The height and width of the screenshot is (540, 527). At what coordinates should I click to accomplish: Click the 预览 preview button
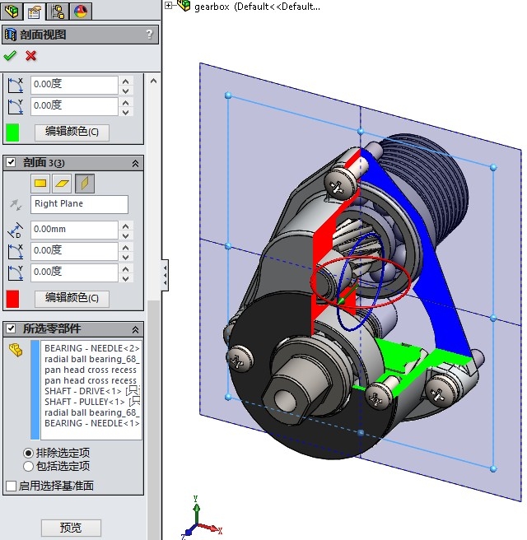[x=71, y=528]
